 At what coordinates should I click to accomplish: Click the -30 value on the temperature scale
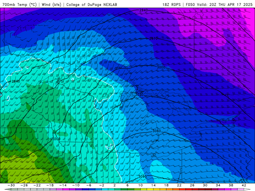(x=11, y=185)
